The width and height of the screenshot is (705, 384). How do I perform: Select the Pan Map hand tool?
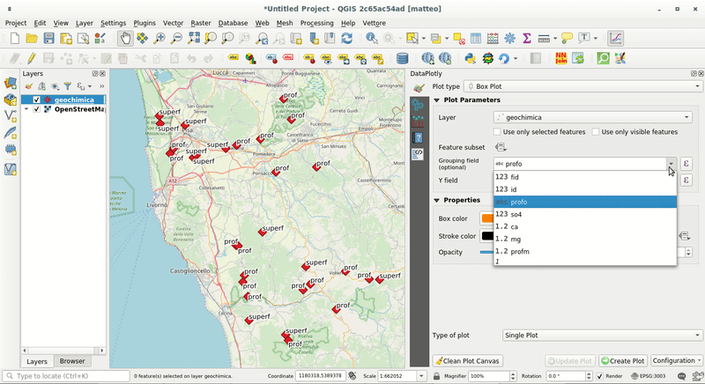click(x=124, y=38)
